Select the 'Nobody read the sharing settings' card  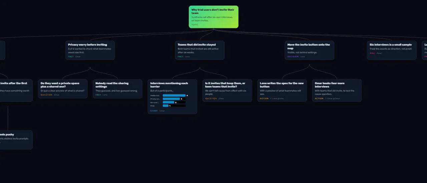117,89
